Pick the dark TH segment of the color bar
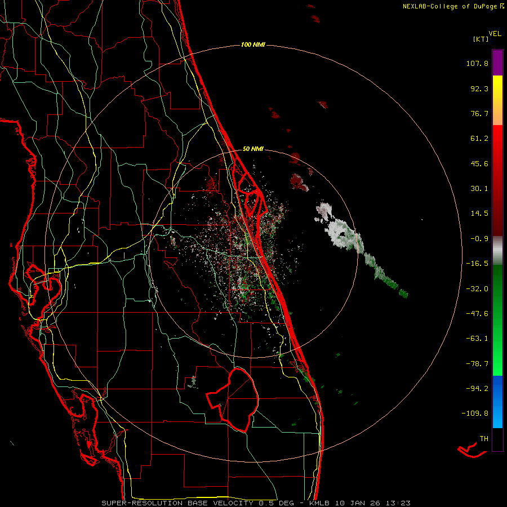 coord(497,439)
